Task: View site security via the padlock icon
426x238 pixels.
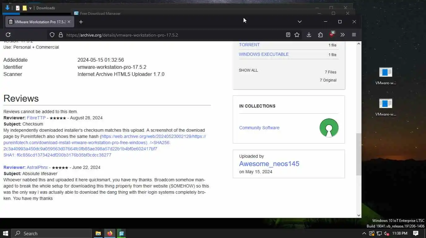Action: pyautogui.click(x=61, y=35)
